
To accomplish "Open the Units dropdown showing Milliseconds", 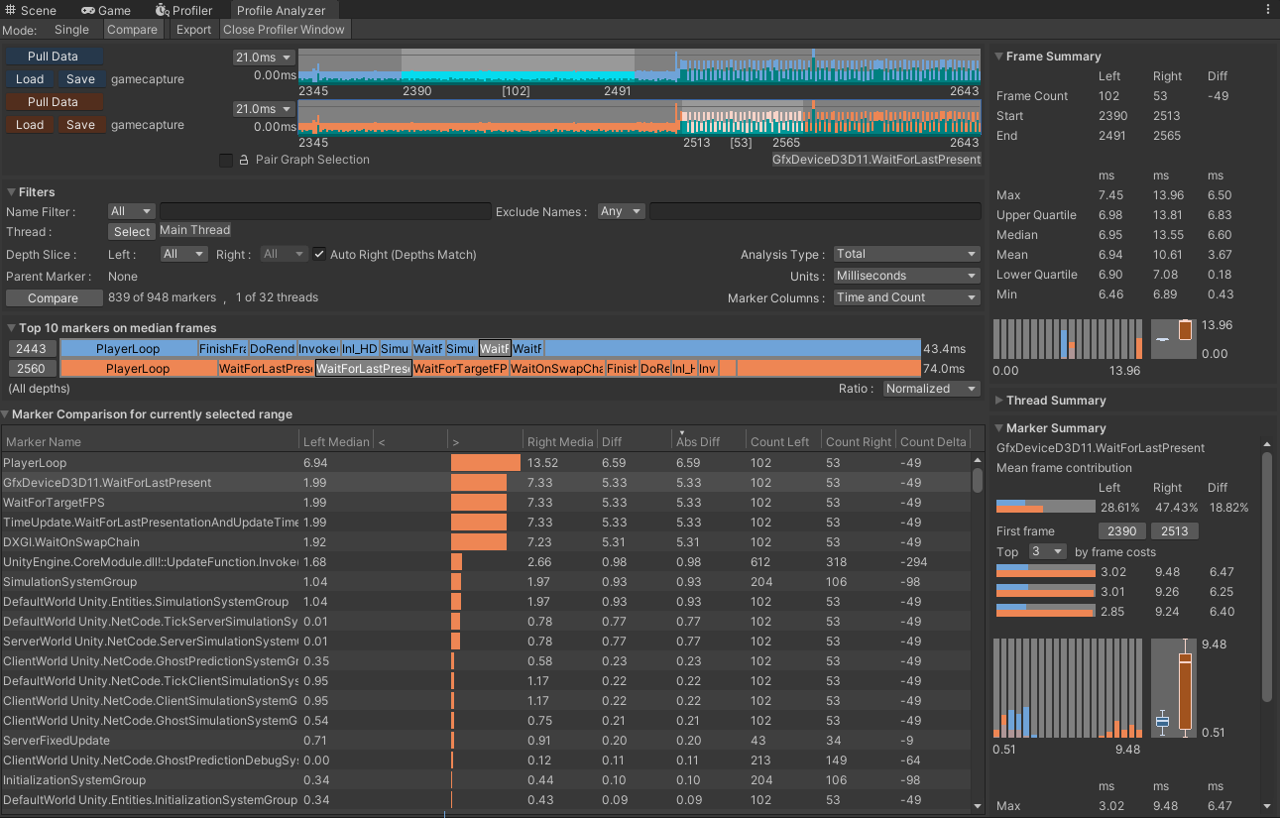I will coord(905,275).
